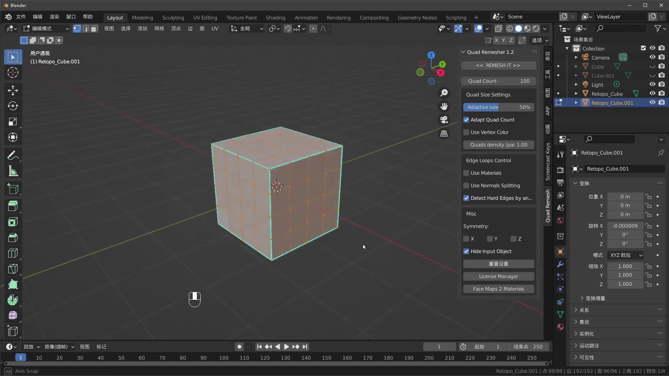This screenshot has height=376, width=669.
Task: Uncheck Hide Input Object
Action: [x=466, y=251]
